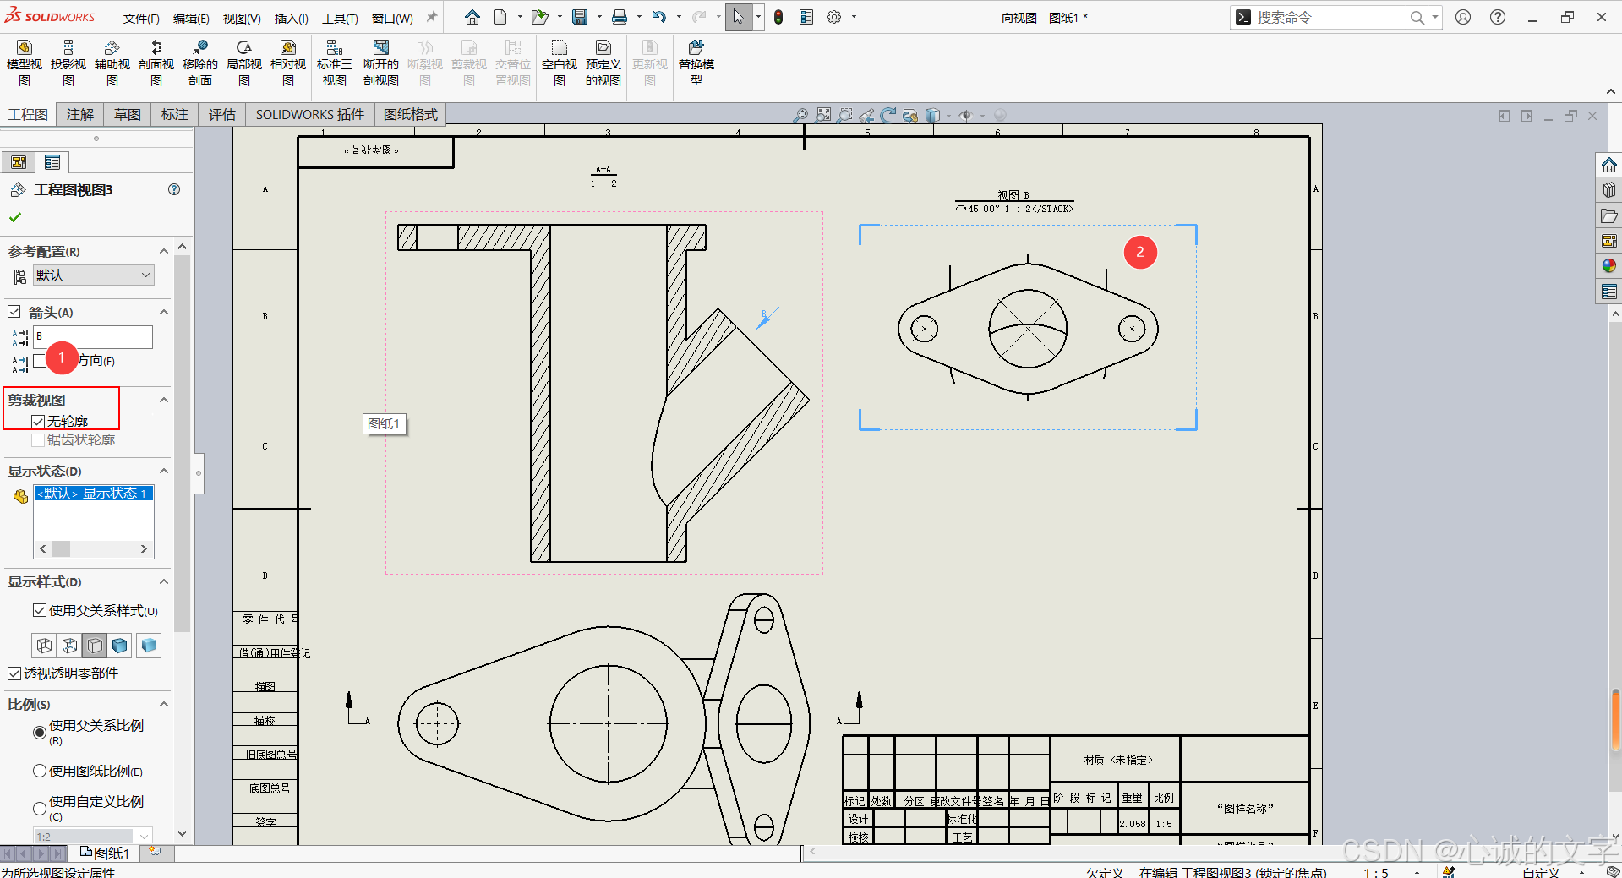The width and height of the screenshot is (1622, 878).
Task: Open the Appearances color ball in task pane
Action: coord(1609,266)
